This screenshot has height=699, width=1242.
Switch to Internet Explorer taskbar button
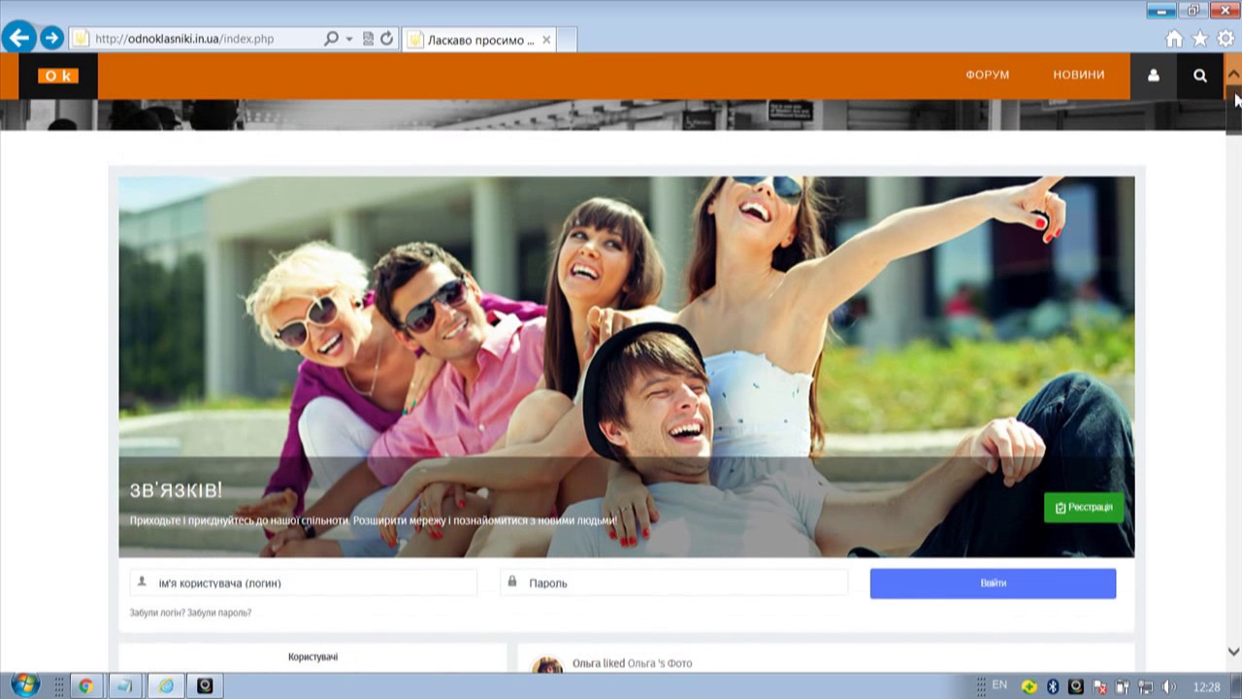(166, 685)
